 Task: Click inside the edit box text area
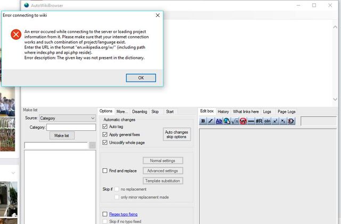click(268, 176)
